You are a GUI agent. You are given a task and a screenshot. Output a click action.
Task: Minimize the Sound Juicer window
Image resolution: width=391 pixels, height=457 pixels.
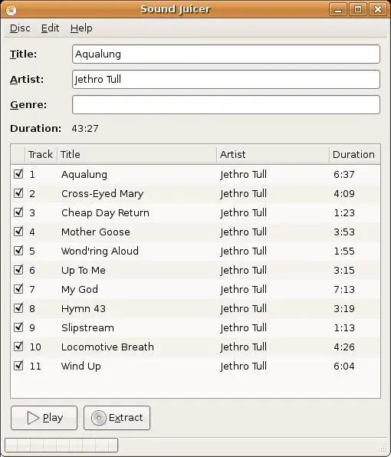click(x=338, y=10)
